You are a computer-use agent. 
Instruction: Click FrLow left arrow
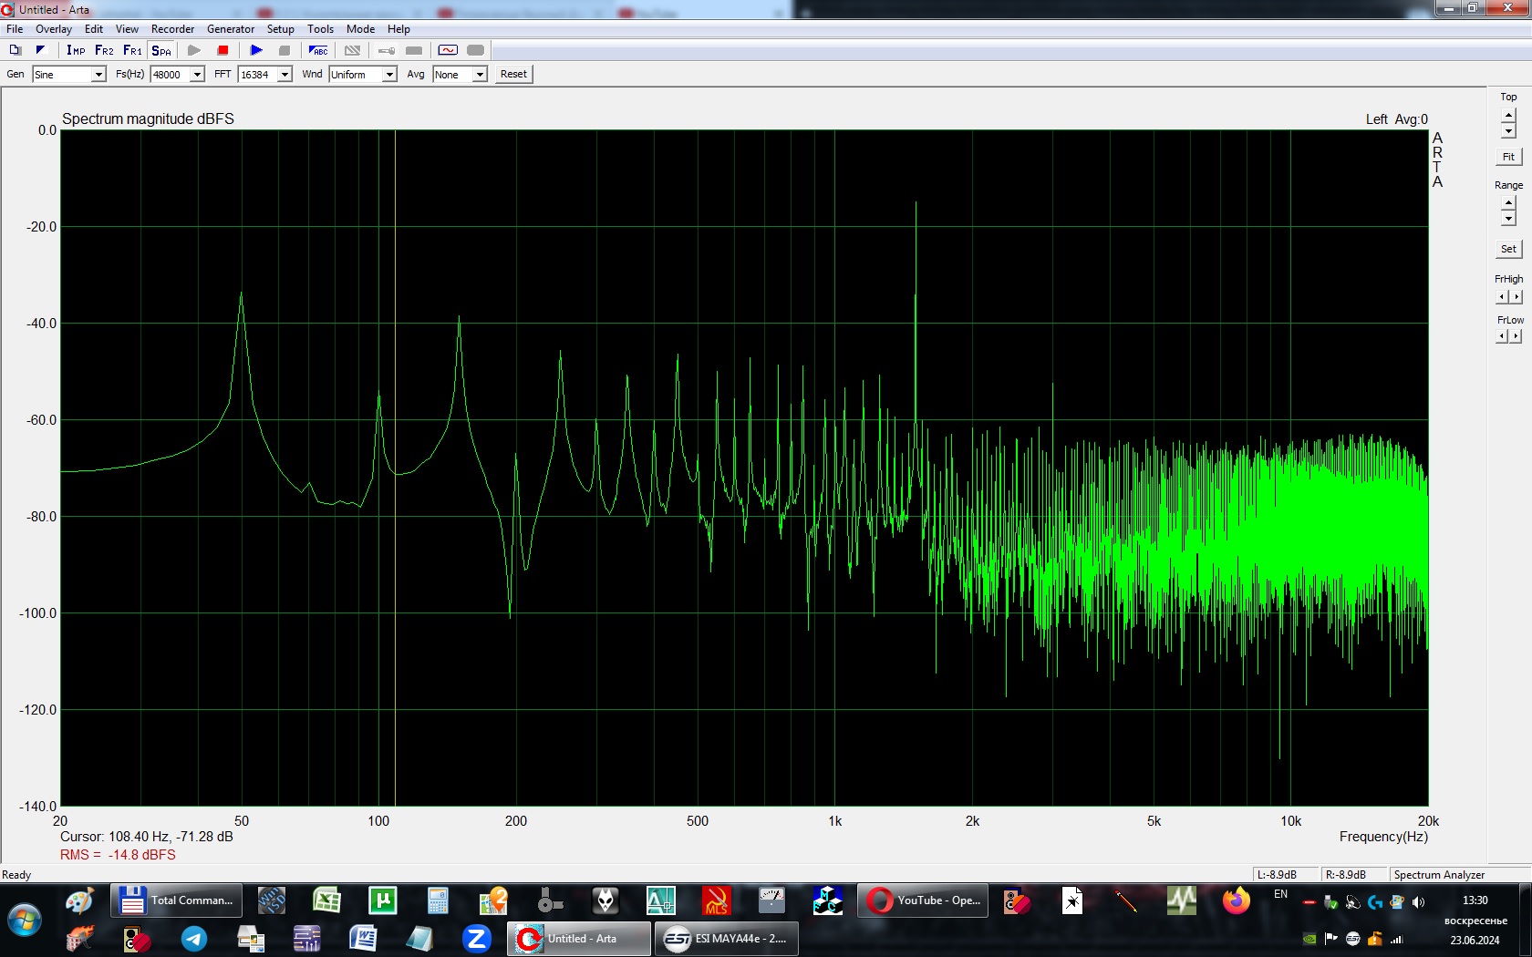1502,336
